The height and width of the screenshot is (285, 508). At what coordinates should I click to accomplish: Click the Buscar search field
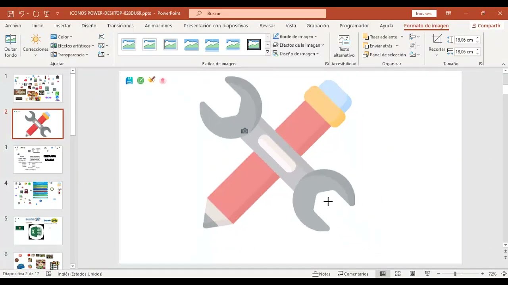[257, 13]
